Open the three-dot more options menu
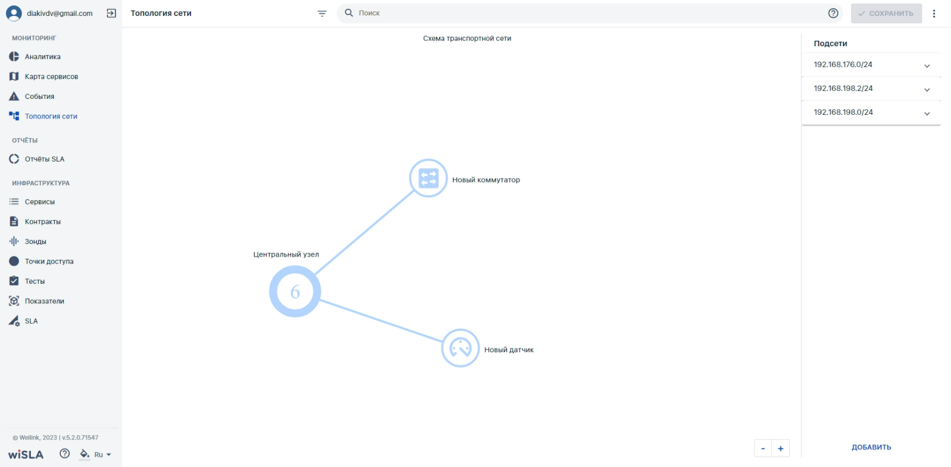Viewport: 951px width, 467px height. [x=934, y=13]
